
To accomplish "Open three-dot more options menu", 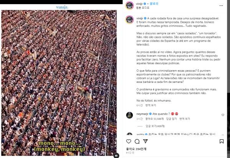I will tap(221, 6).
